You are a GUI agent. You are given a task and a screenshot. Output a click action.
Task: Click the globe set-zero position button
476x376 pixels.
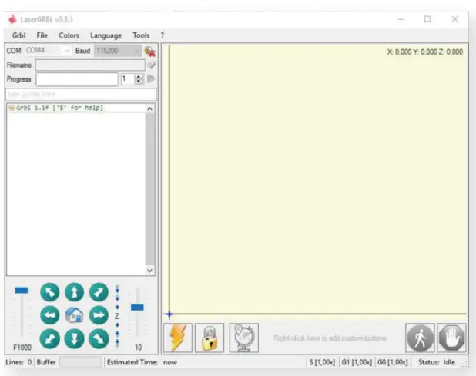(x=244, y=338)
